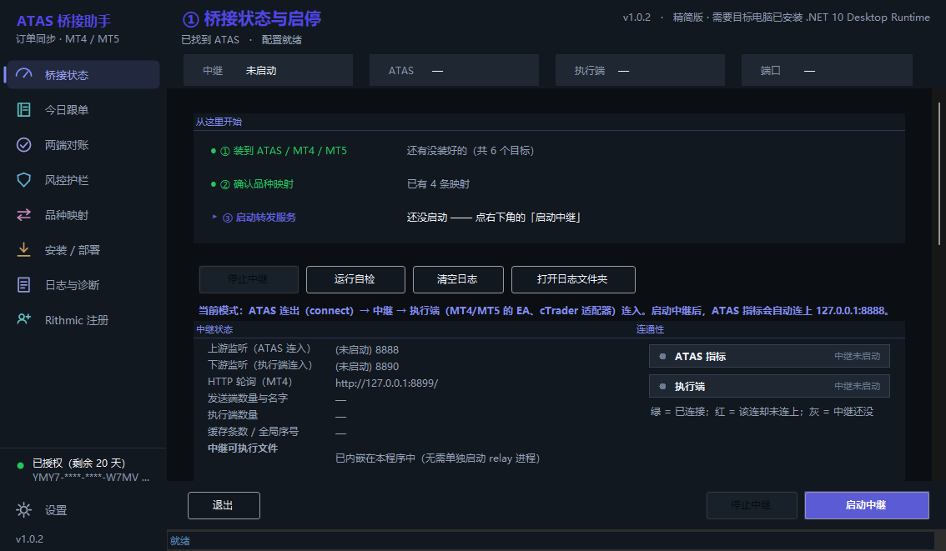Click the HTTP 轮询 (MT4) label
The width and height of the screenshot is (946, 551).
[249, 382]
